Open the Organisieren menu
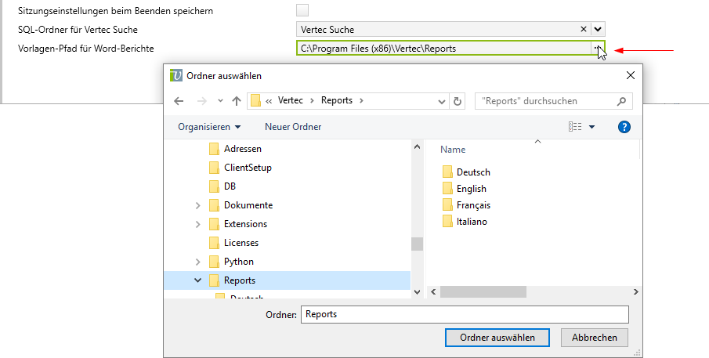 pos(208,127)
